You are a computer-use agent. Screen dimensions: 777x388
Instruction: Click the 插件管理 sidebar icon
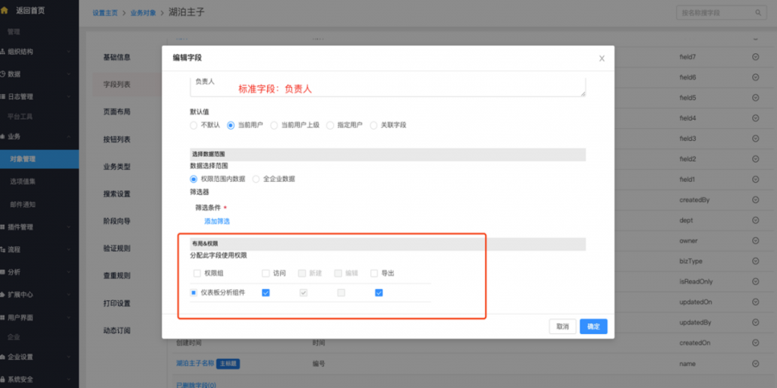(4, 227)
